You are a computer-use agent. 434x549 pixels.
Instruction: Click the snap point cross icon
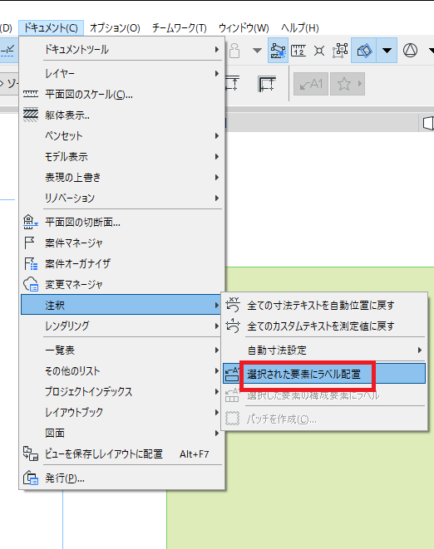click(x=319, y=51)
